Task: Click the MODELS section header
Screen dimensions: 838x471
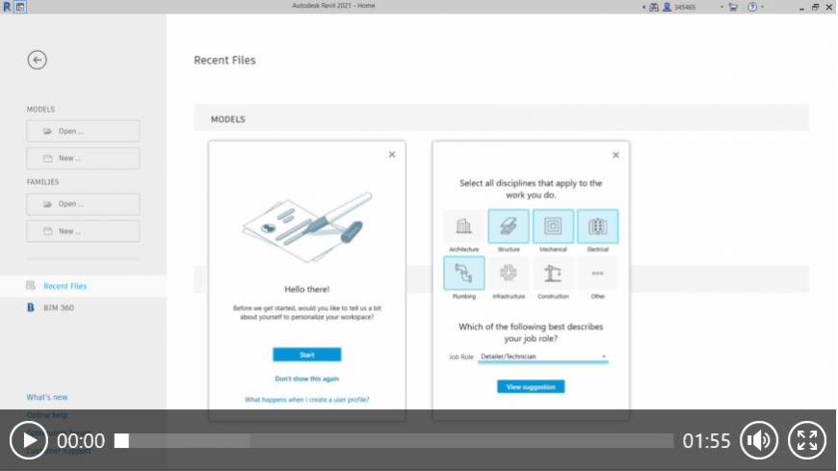Action: pyautogui.click(x=227, y=119)
